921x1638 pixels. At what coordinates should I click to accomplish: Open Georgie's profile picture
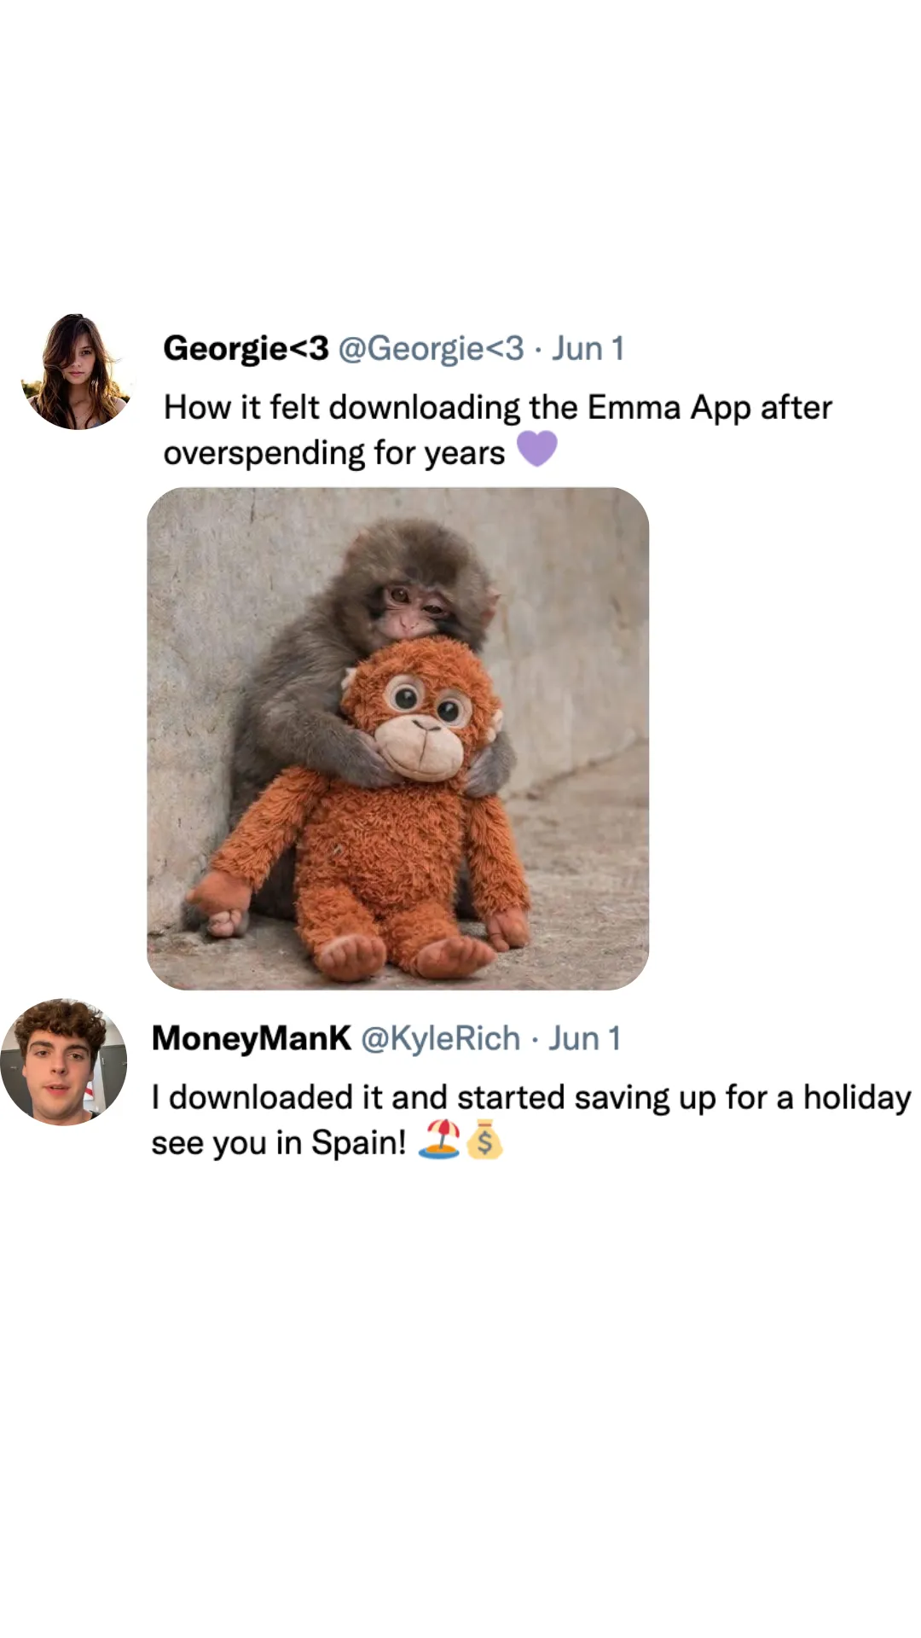pos(77,372)
